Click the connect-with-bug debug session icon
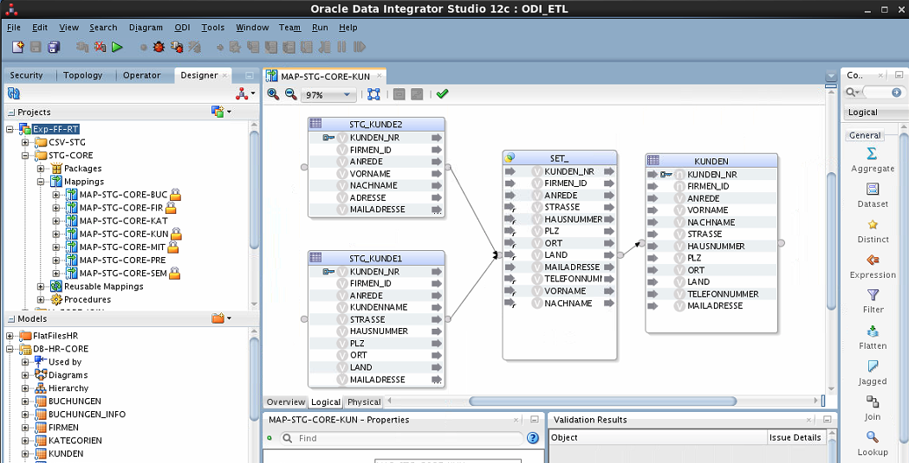The image size is (909, 463). [x=177, y=47]
